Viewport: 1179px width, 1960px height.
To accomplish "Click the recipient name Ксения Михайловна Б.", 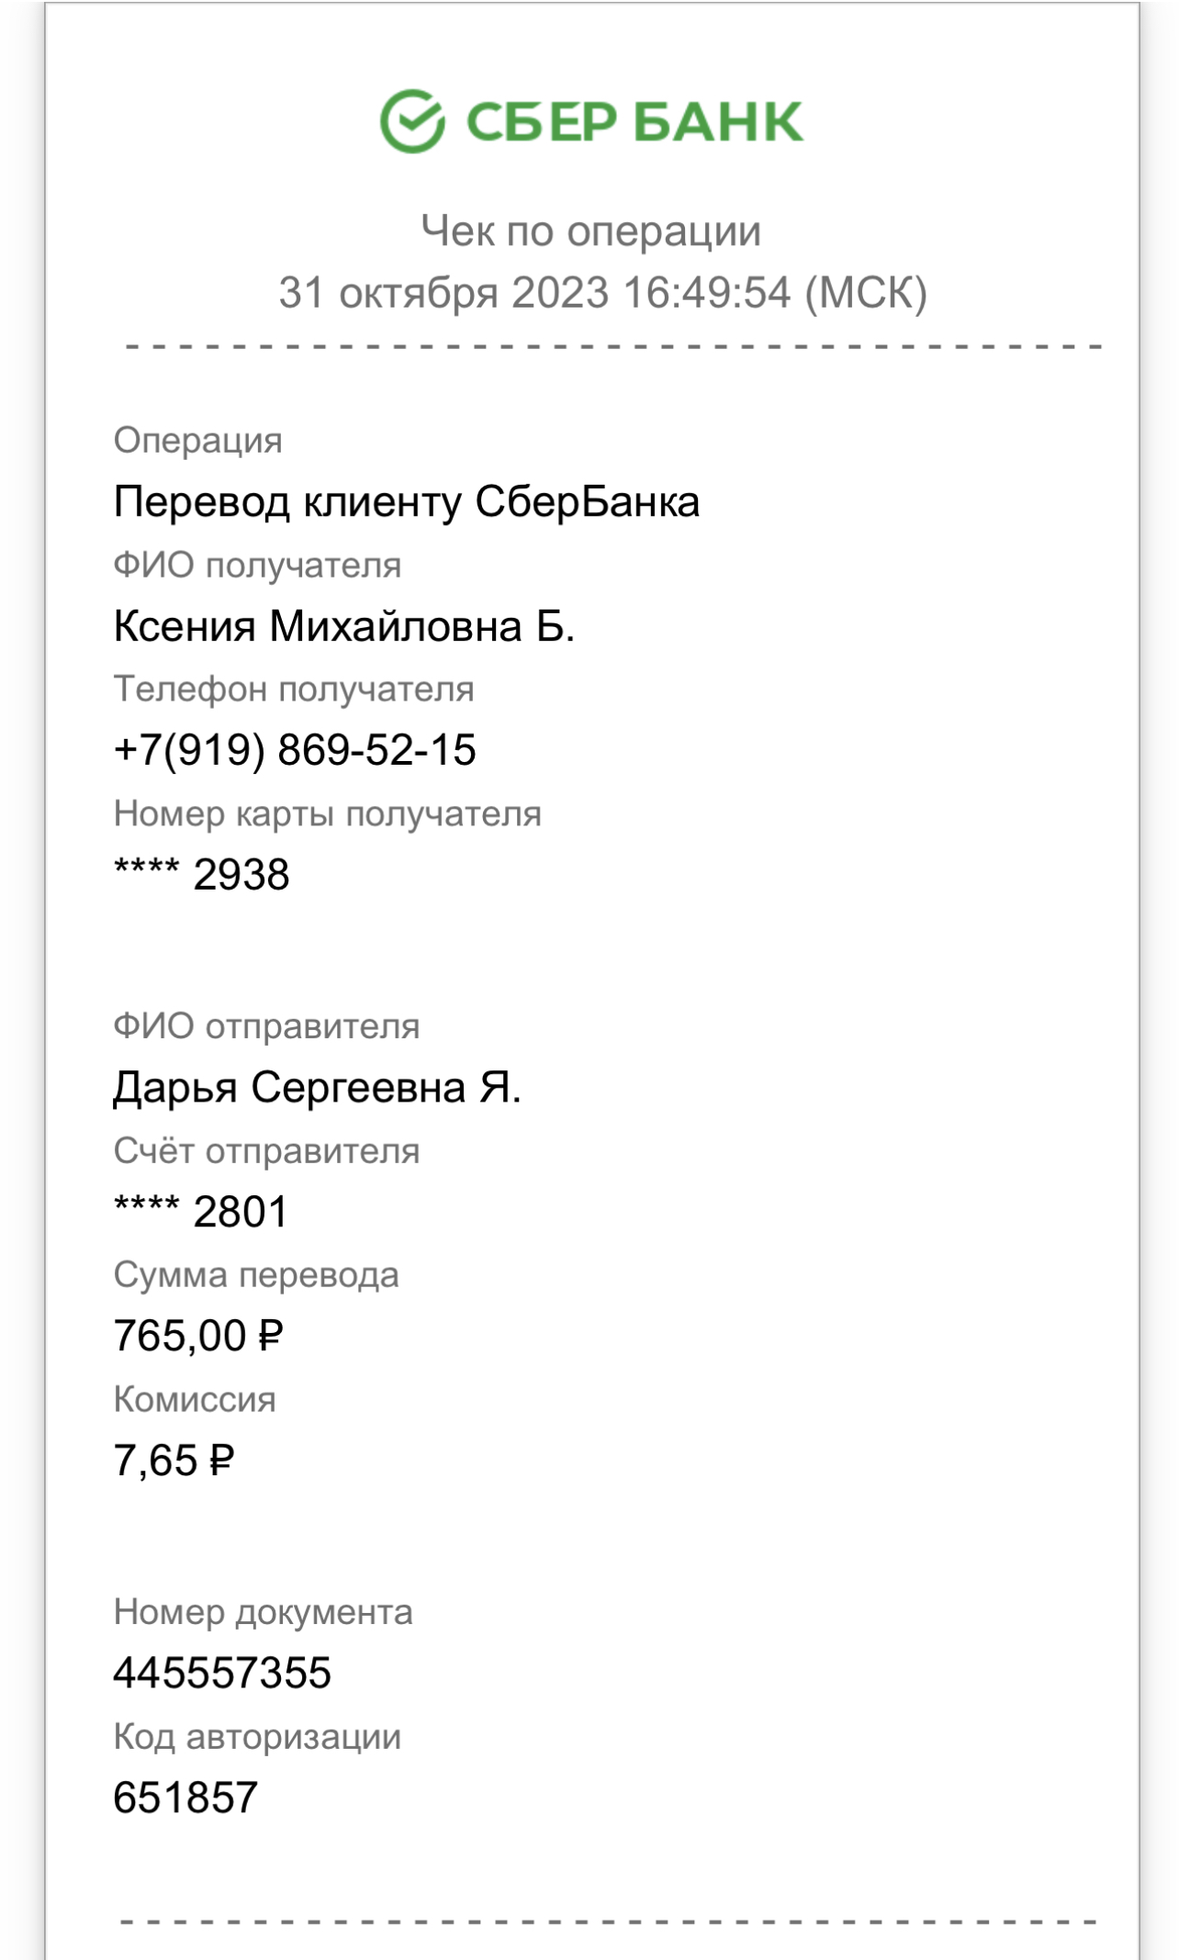I will [x=344, y=627].
